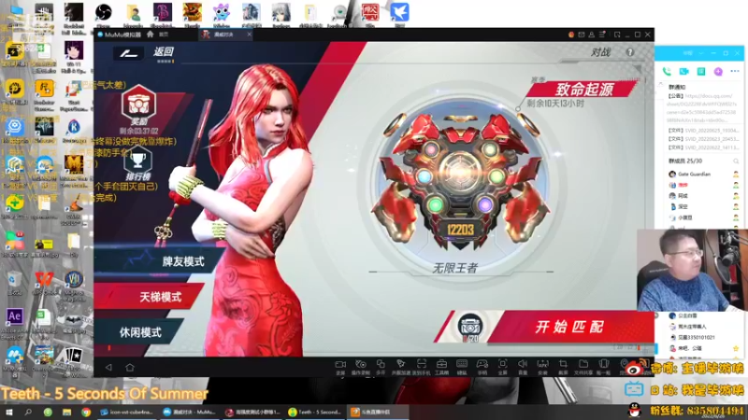Click the 键鼠 keyboard mapping toolbar icon
This screenshot has height=420, width=748.
pyautogui.click(x=462, y=367)
